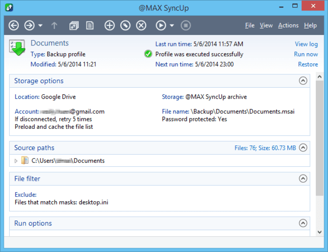This screenshot has height=252, width=328.
Task: Click the View log link
Action: pyautogui.click(x=306, y=44)
